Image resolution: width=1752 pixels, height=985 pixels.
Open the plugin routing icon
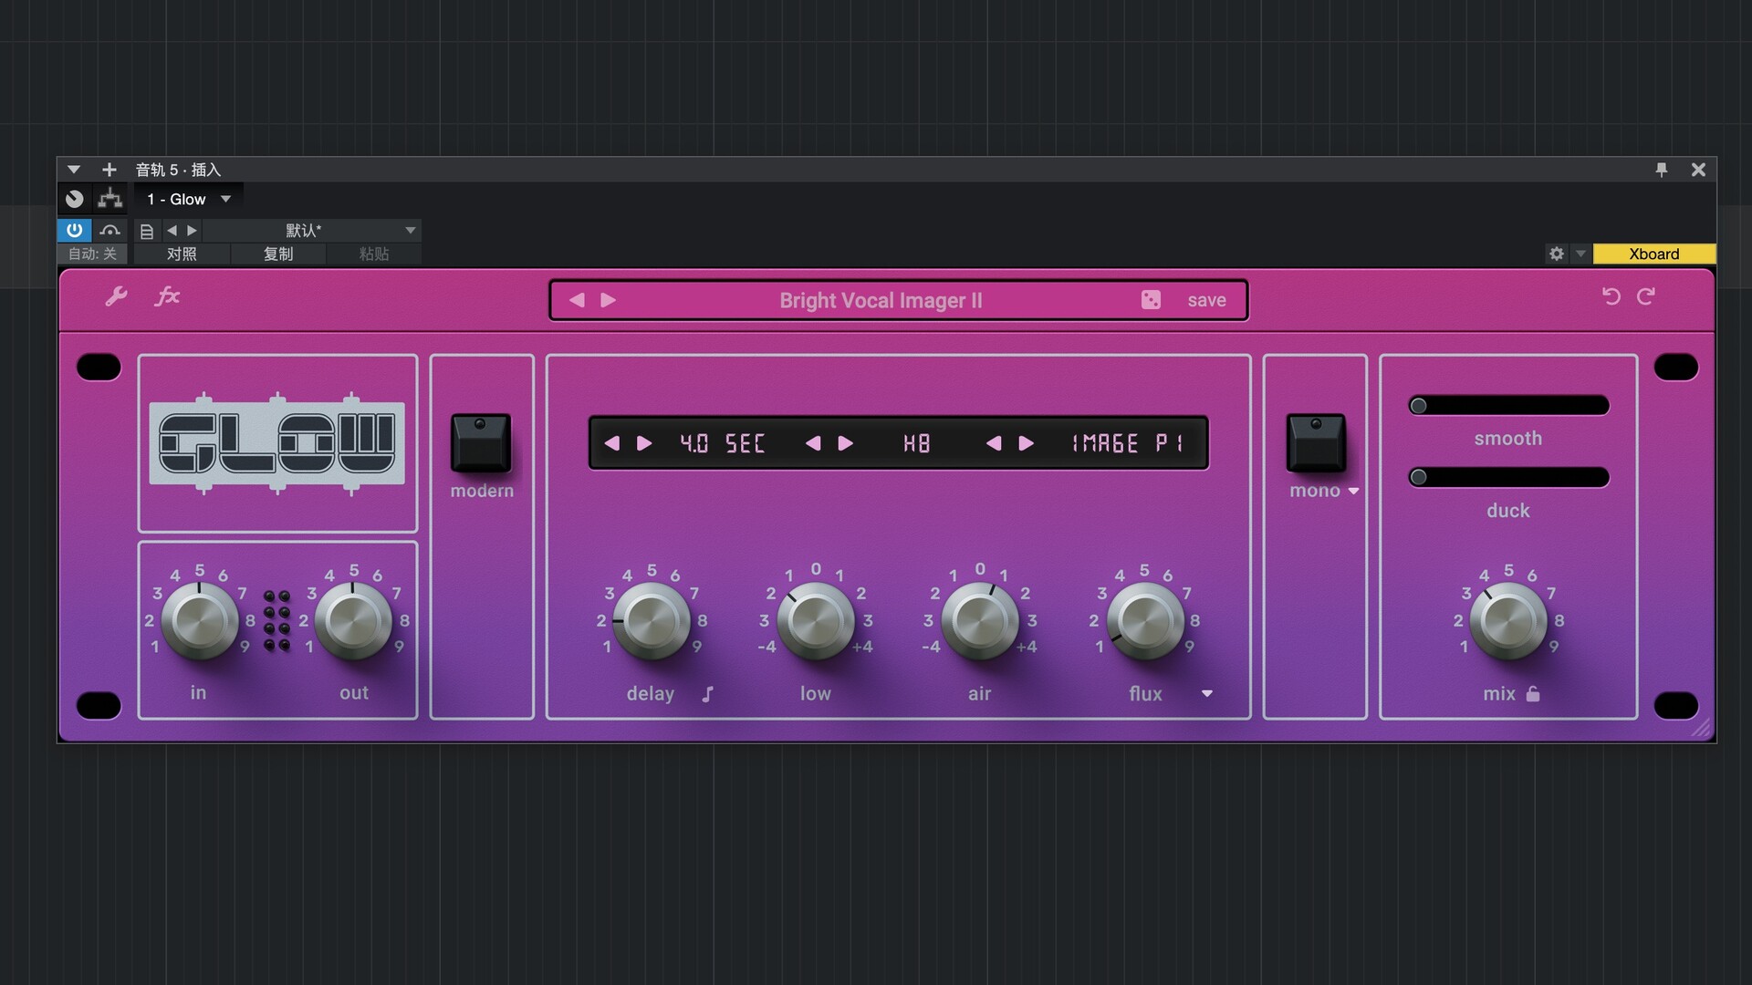(110, 199)
